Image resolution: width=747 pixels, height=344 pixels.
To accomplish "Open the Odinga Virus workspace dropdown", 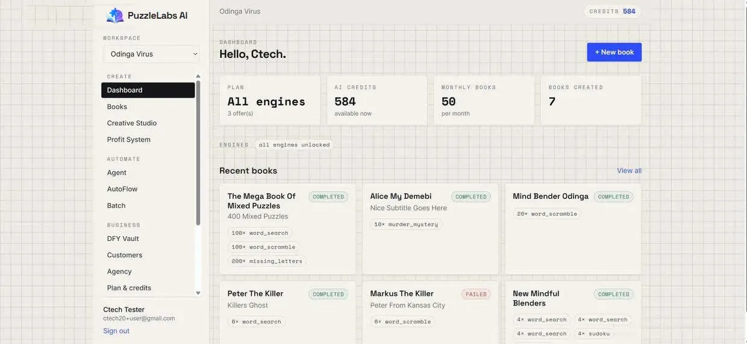I will (151, 54).
